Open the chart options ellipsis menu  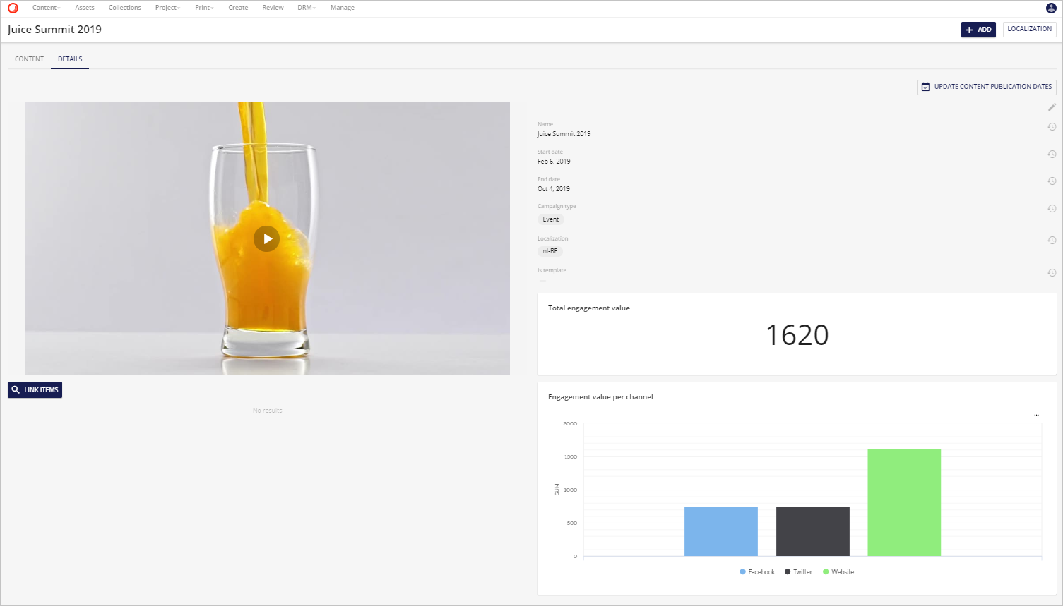[x=1036, y=415]
